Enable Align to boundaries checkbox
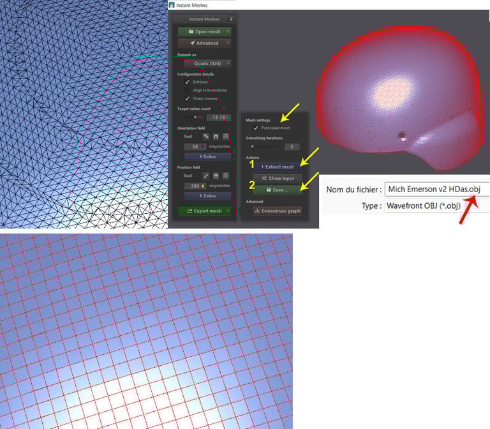Viewport: 490px width, 429px height. 187,91
